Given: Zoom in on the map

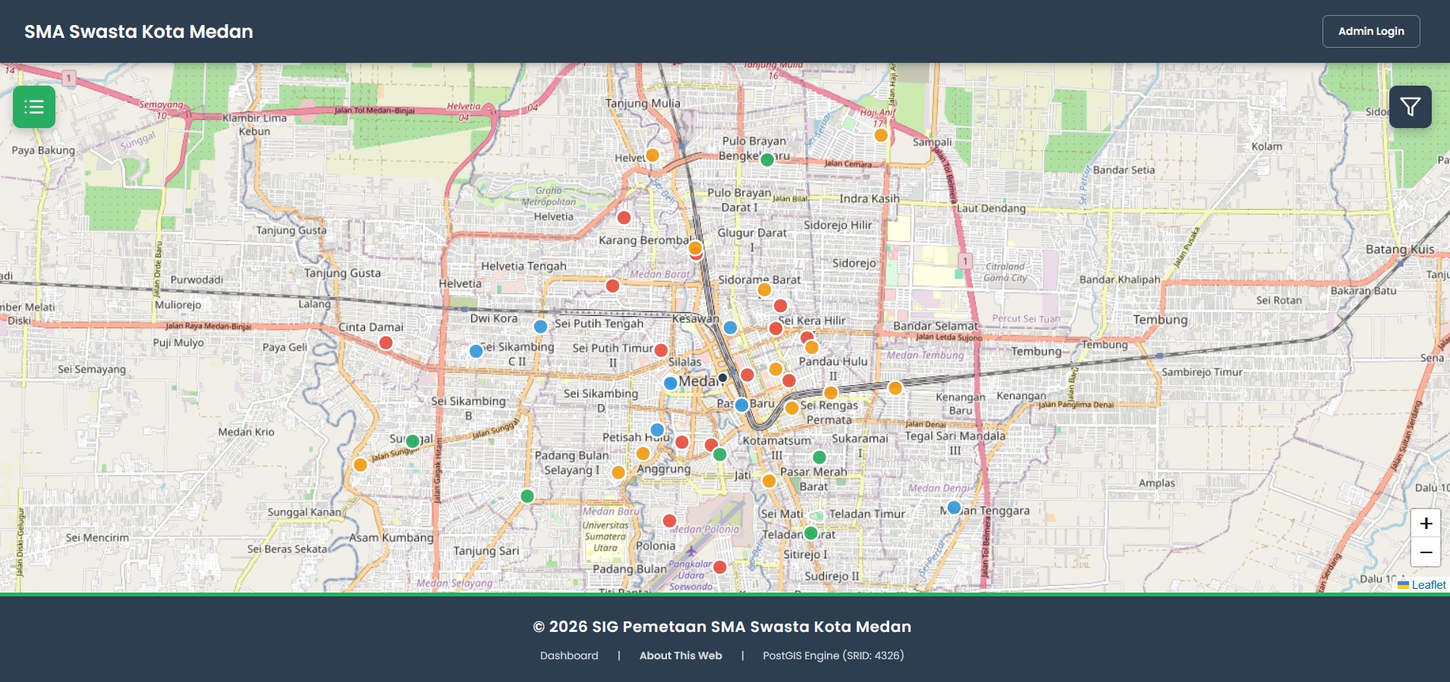Looking at the screenshot, I should [x=1426, y=523].
